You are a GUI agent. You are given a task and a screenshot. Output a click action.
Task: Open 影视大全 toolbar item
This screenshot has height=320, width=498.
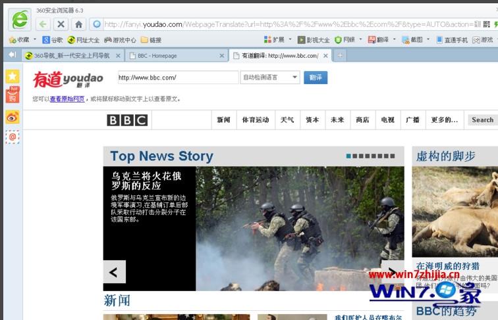click(314, 39)
